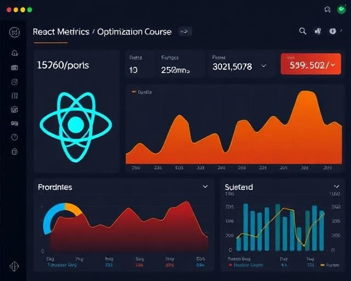Screen dimensions: 351x281
Task: Go to Home via the sidebar house icon
Action: [x=15, y=53]
